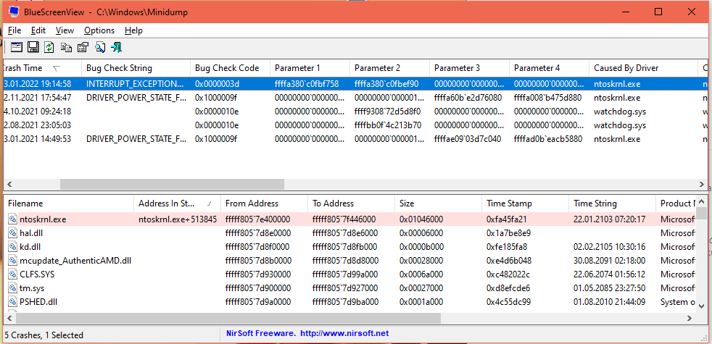
Task: Click the lower pane scroll down arrow
Action: [x=702, y=307]
